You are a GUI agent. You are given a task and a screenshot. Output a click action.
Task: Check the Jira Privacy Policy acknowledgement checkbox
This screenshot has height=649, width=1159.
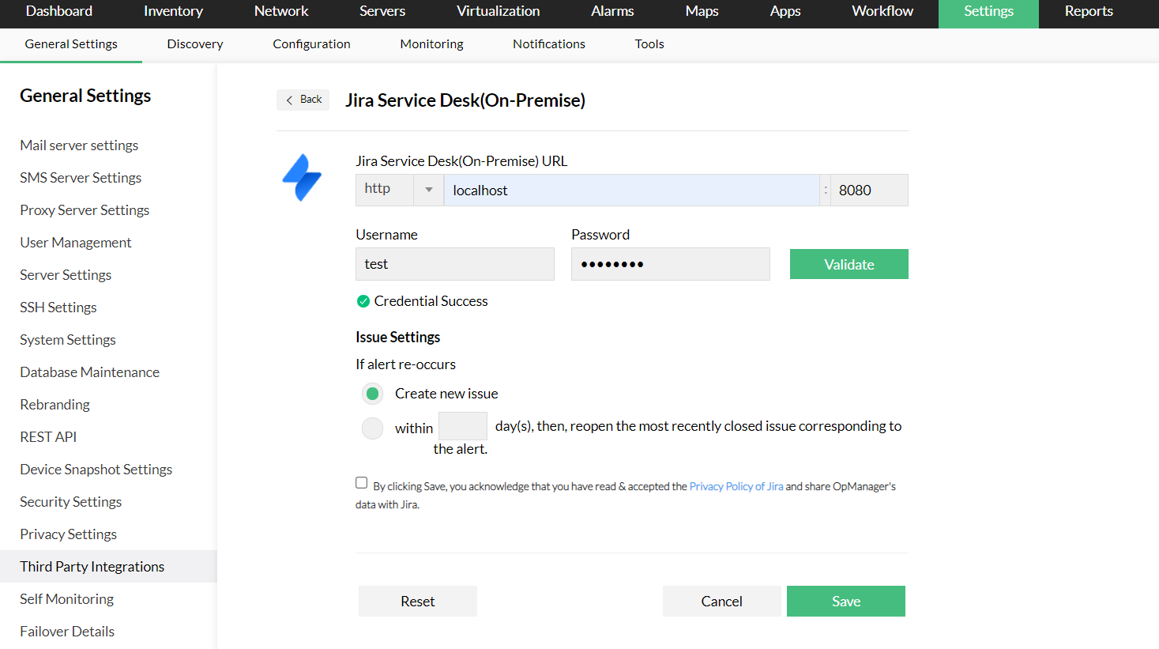click(x=361, y=482)
